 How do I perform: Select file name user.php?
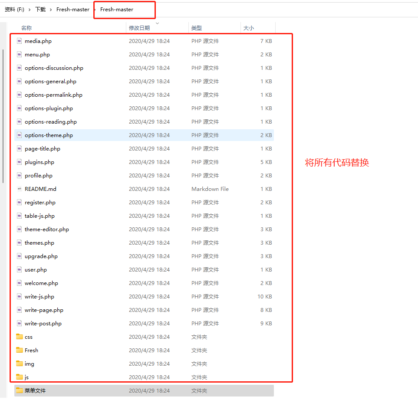(36, 270)
